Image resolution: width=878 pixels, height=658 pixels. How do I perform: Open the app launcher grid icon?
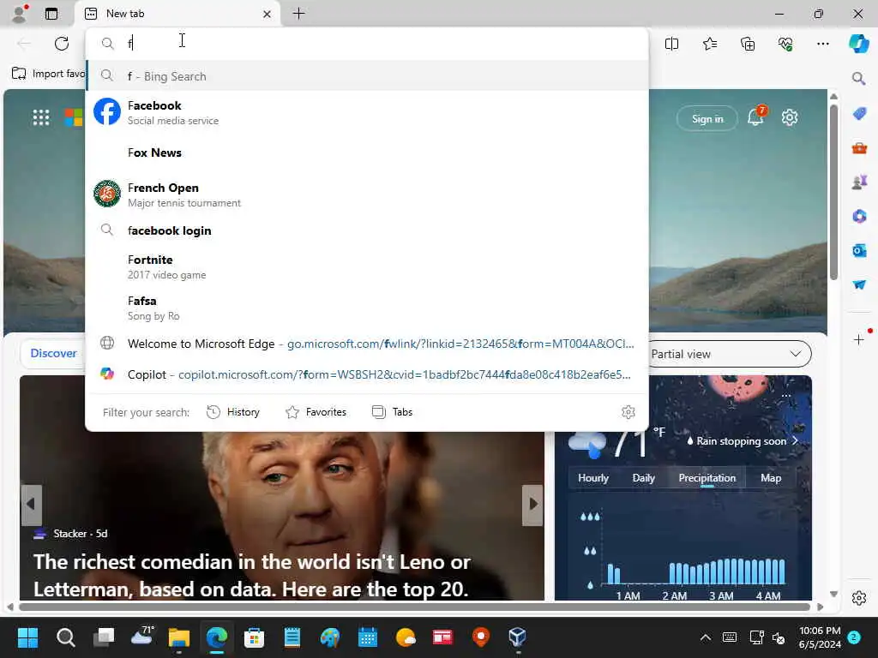(41, 117)
